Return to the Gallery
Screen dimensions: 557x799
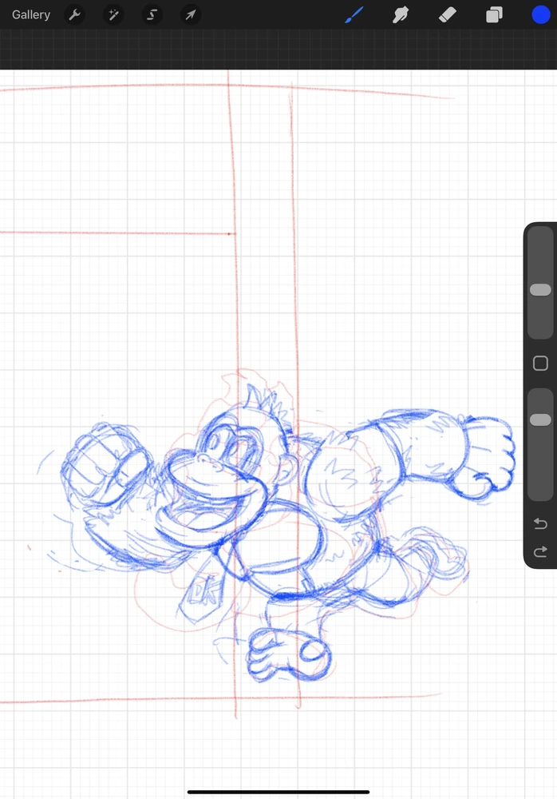coord(31,14)
